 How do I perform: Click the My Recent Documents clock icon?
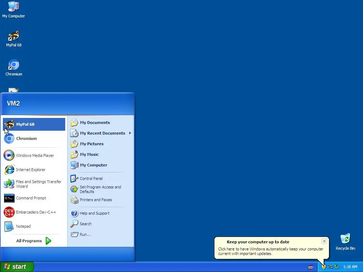tap(74, 133)
